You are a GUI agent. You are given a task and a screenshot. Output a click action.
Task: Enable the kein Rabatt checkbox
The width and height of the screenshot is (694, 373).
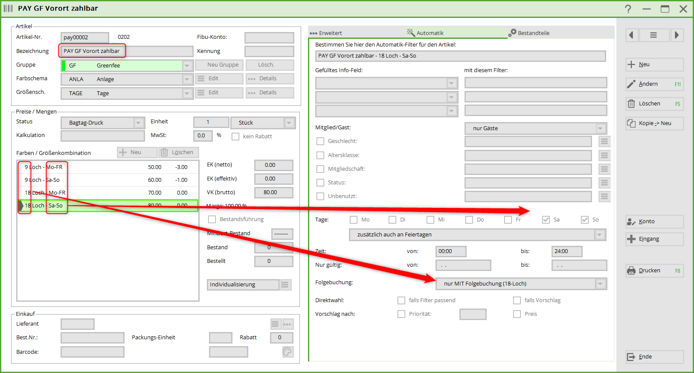[x=235, y=137]
